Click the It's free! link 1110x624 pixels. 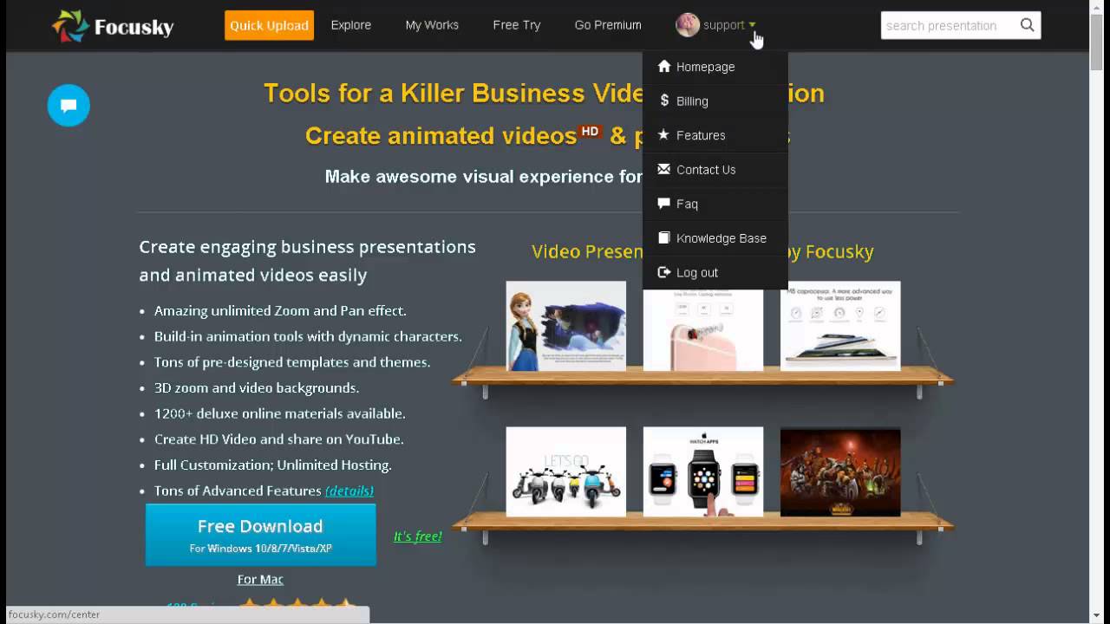[418, 536]
